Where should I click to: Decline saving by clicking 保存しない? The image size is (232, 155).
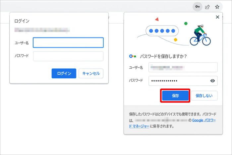coord(204,96)
